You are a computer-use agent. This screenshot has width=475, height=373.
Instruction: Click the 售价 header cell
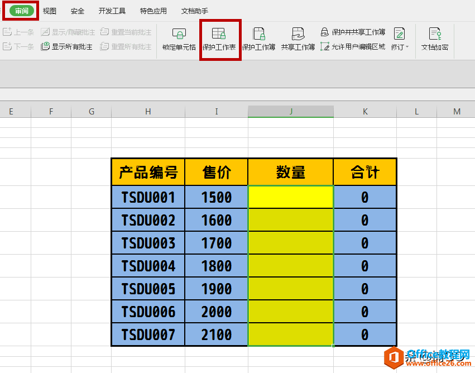(x=217, y=172)
